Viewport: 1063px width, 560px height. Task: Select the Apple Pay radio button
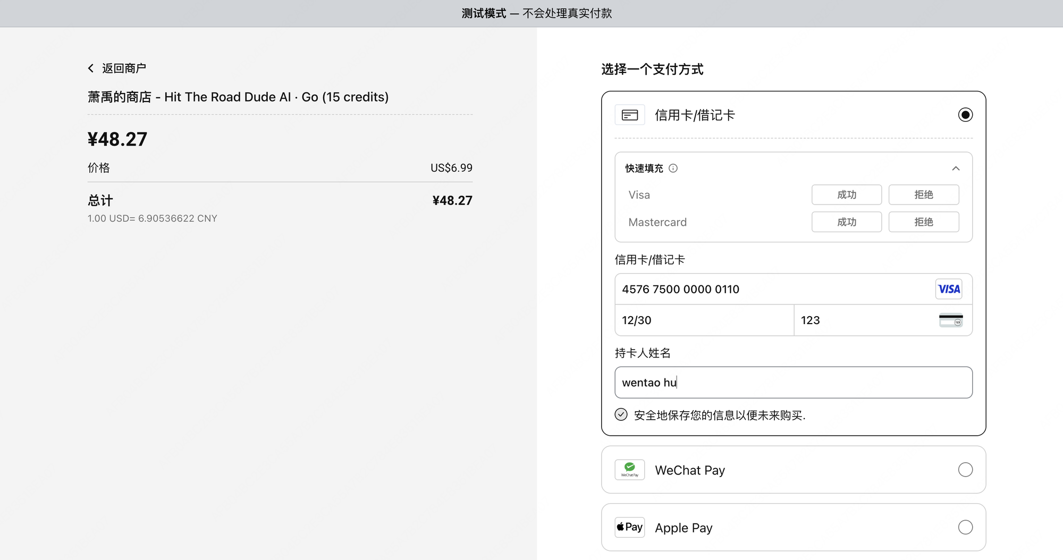click(965, 527)
